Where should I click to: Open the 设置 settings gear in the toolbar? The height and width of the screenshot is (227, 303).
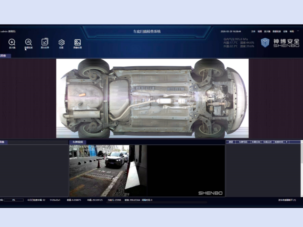tap(61, 44)
